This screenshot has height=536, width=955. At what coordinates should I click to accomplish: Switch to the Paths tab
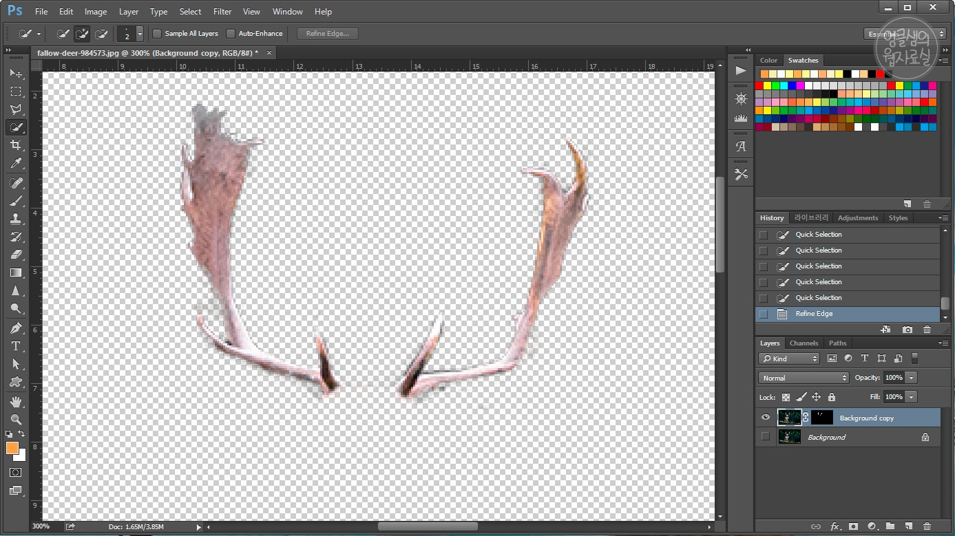(837, 343)
